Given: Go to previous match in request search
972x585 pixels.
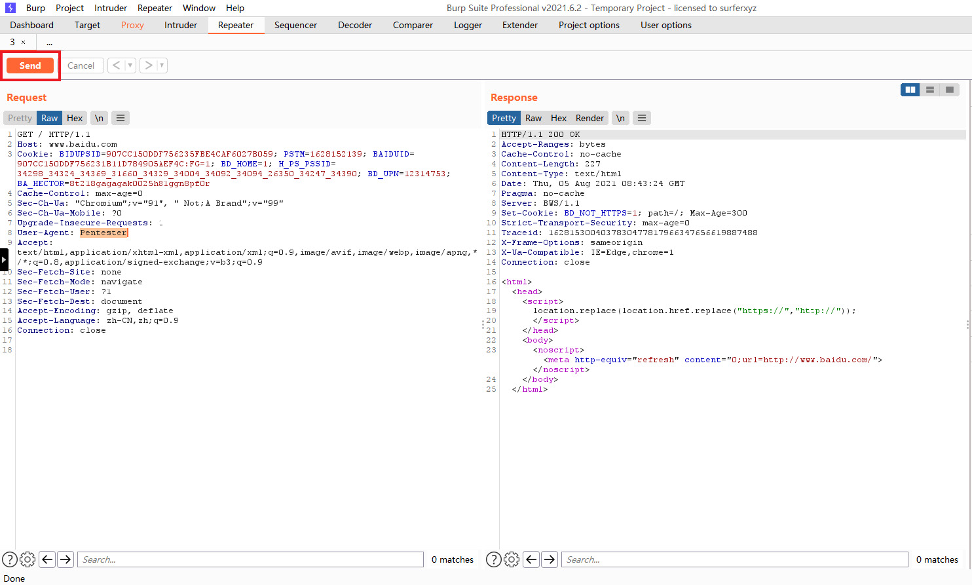Looking at the screenshot, I should pyautogui.click(x=47, y=559).
